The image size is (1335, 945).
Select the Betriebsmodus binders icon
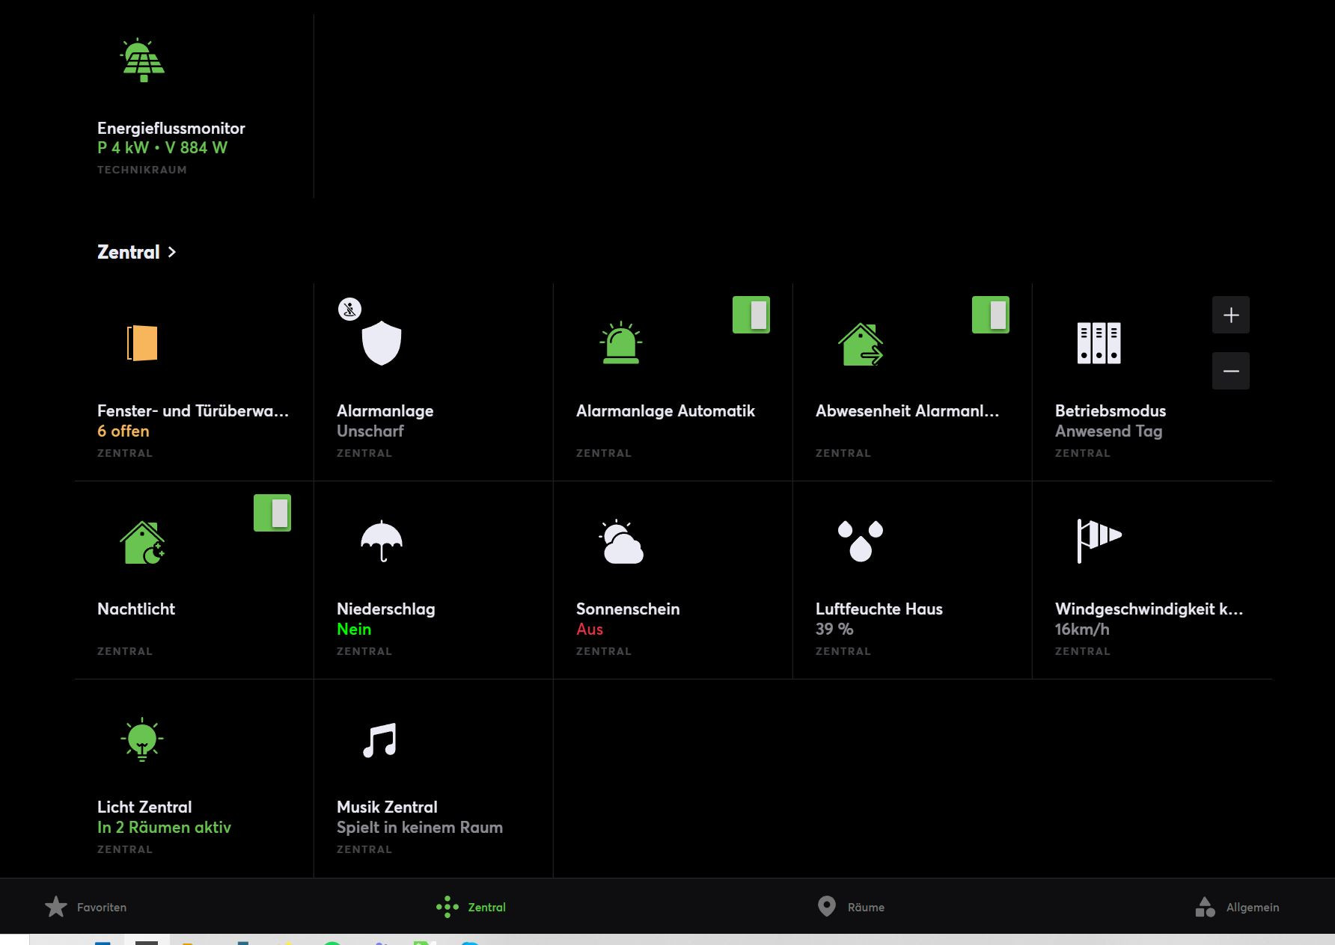pos(1099,343)
